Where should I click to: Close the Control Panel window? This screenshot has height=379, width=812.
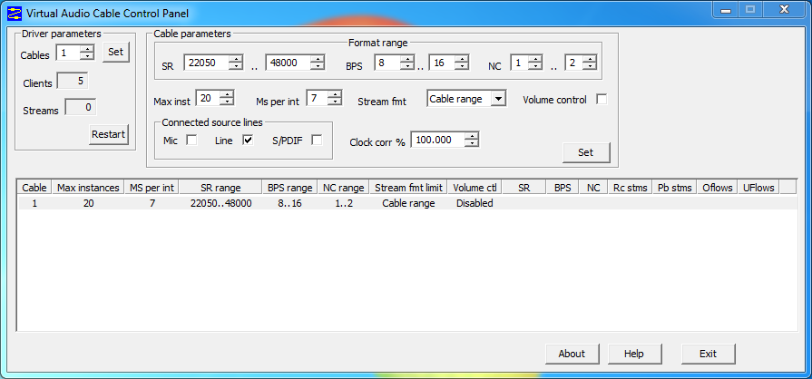[x=784, y=9]
